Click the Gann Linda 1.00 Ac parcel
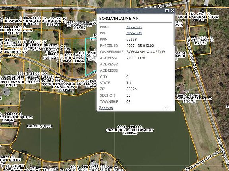 pos(64,87)
